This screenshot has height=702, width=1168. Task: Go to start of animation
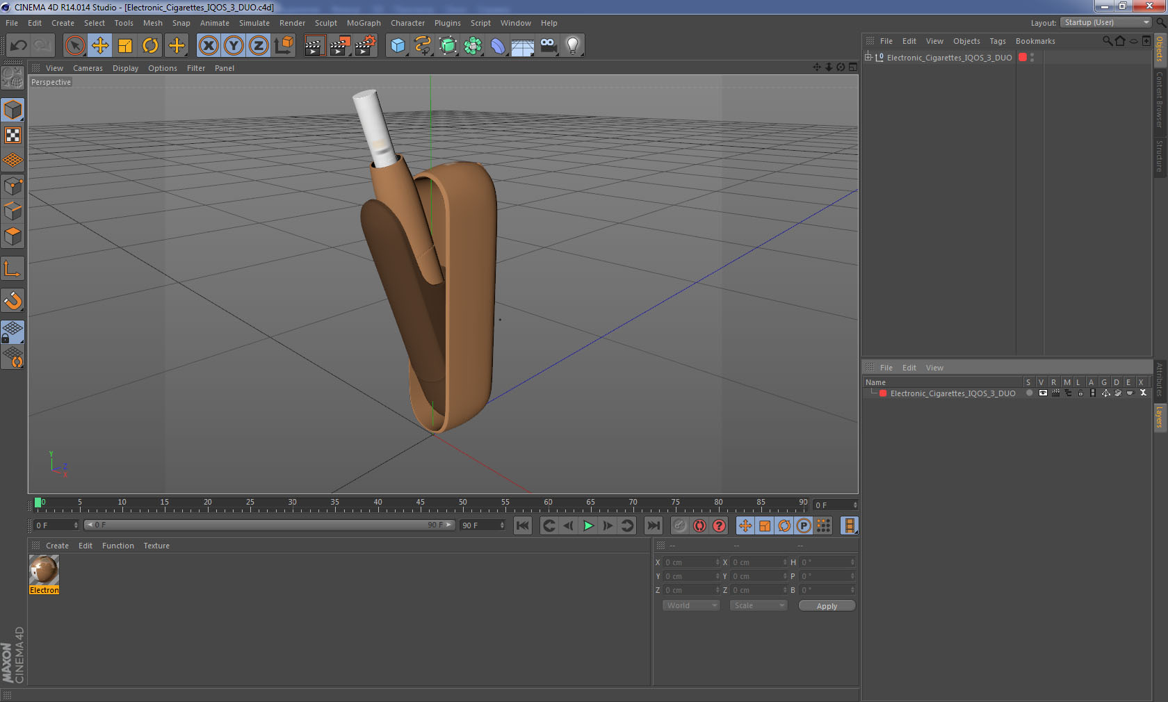tap(523, 525)
